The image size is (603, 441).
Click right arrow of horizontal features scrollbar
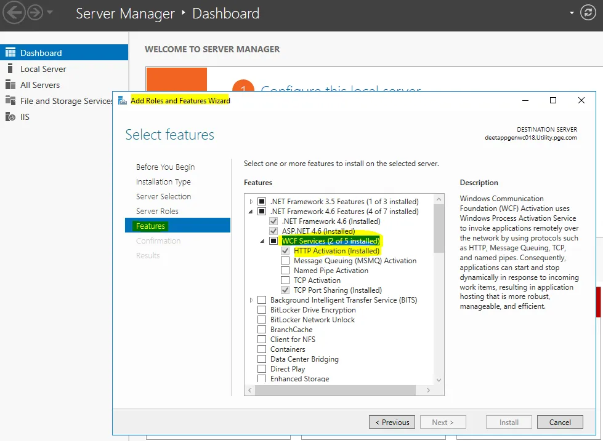click(x=429, y=391)
